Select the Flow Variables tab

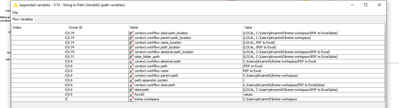pyautogui.click(x=23, y=19)
